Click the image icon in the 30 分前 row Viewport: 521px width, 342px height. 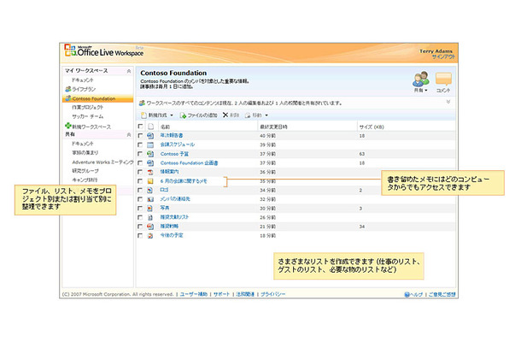tap(150, 209)
